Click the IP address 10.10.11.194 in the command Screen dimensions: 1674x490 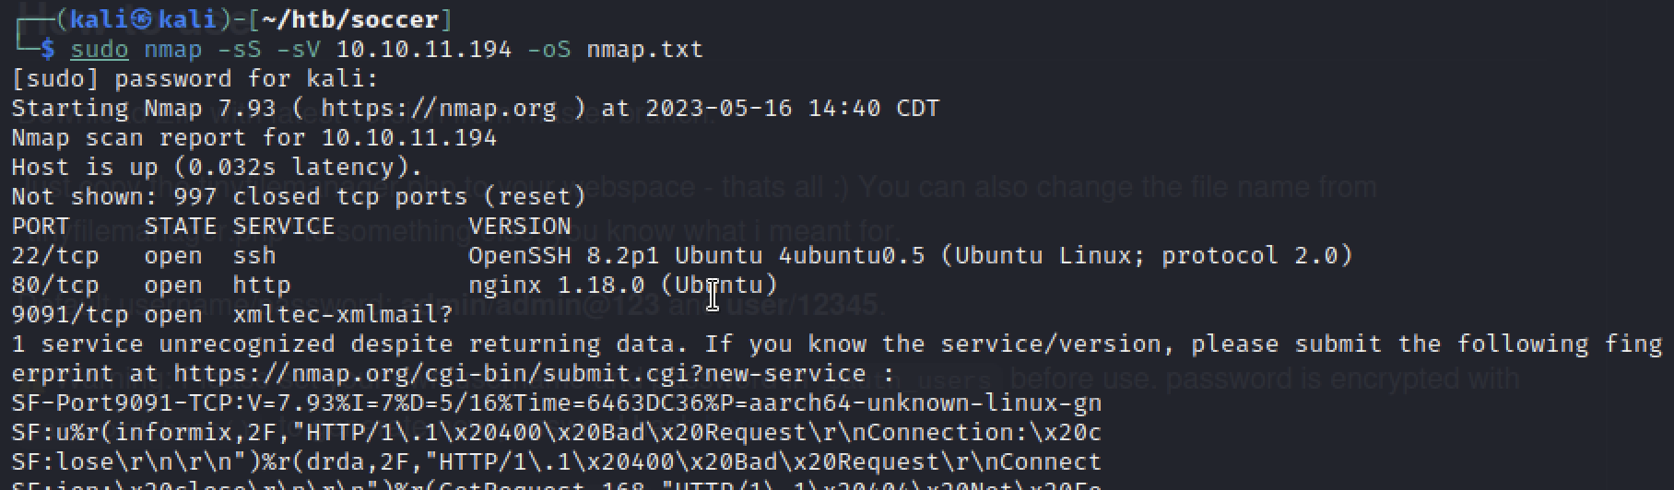click(424, 49)
